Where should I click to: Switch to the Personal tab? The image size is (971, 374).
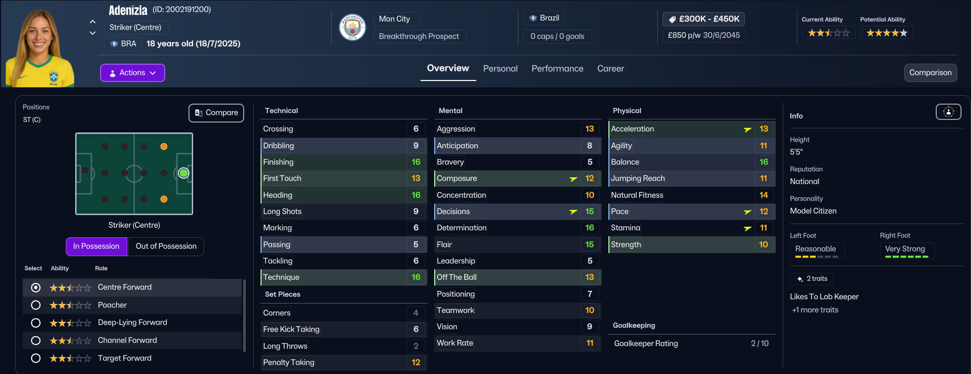(500, 69)
